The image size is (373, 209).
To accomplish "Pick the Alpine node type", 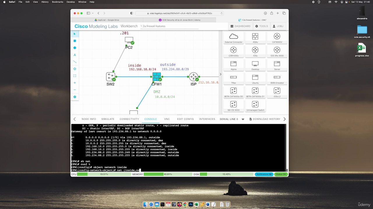I will point(233,65).
